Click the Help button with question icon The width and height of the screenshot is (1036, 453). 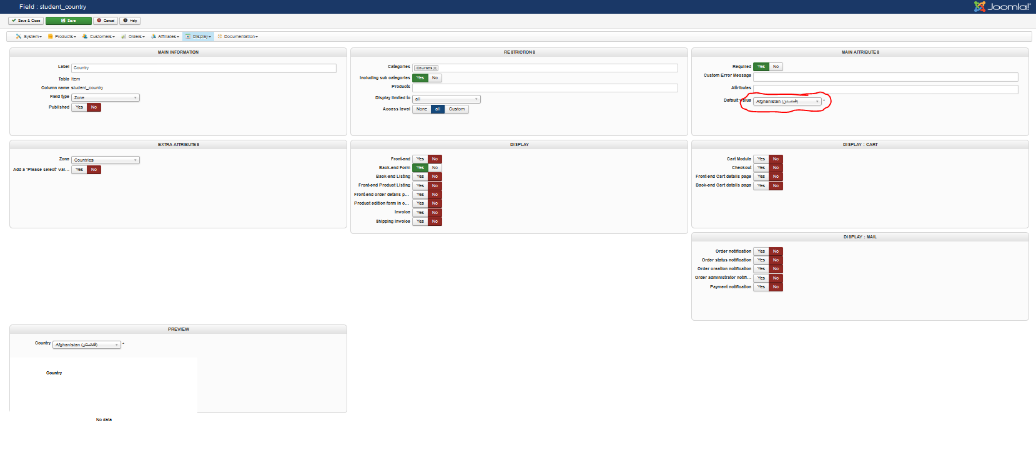coord(130,21)
